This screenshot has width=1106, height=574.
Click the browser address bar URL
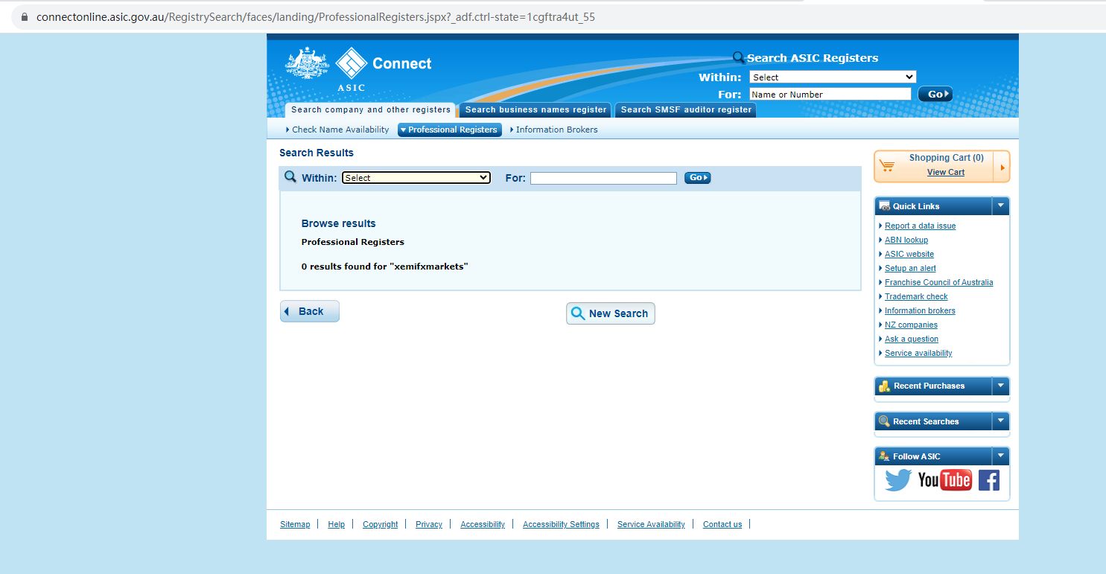(x=316, y=17)
